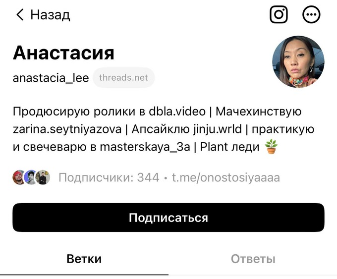The width and height of the screenshot is (337, 279).
Task: Tap the threads.net badge
Action: click(x=123, y=78)
